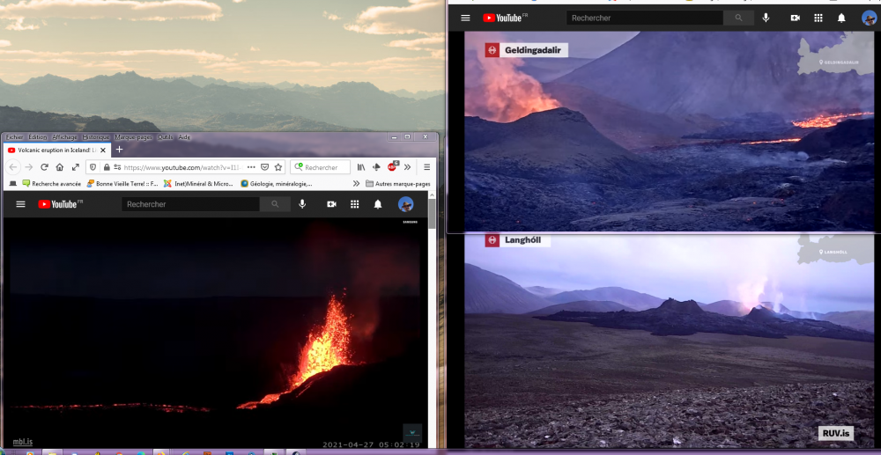This screenshot has height=455, width=881.
Task: Open notifications bell in Firefox YouTube page
Action: (378, 204)
